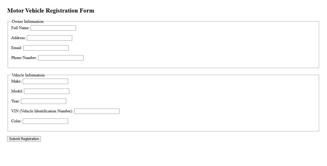Click the "Address:" label text
The width and height of the screenshot is (327, 166).
click(x=18, y=38)
